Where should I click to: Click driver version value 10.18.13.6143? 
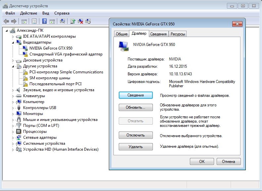(181, 74)
